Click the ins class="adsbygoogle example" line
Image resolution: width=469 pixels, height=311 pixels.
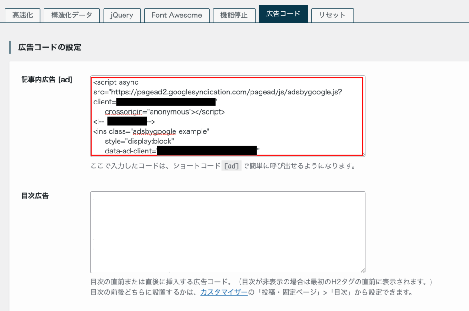click(151, 131)
